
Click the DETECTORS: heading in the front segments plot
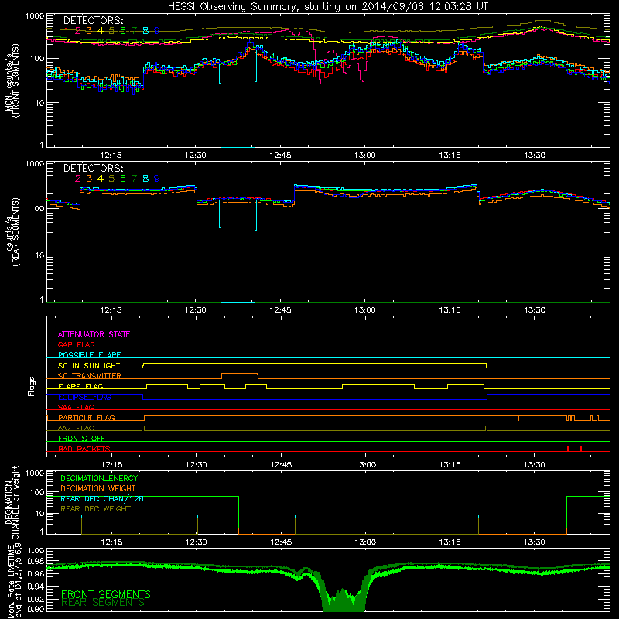coord(94,21)
